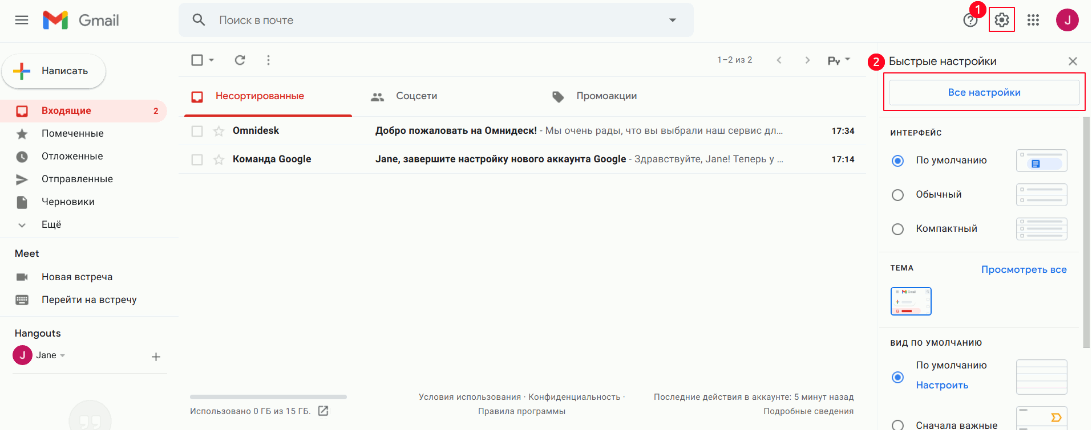1092x430 pixels.
Task: Click the Все настройки button
Action: coord(984,92)
